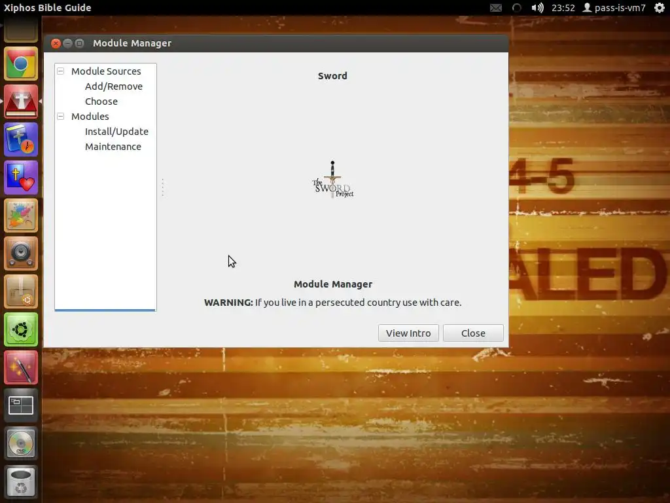Open the mail envelope indicator
670x503 pixels.
496,8
